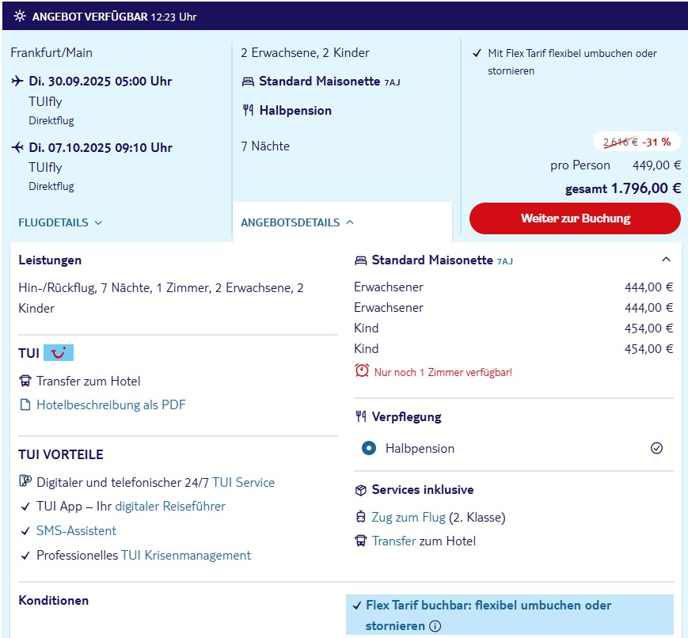Click the Frankfurt/Main departure airport text
Viewport: 688px width, 638px height.
pos(51,53)
